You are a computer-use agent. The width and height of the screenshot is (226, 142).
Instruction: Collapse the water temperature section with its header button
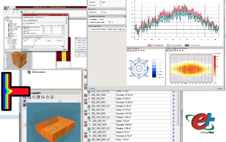(125, 16)
